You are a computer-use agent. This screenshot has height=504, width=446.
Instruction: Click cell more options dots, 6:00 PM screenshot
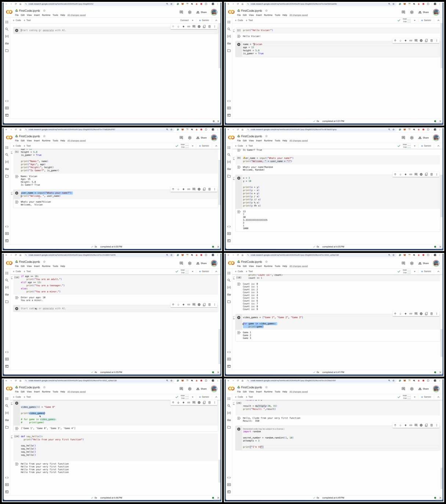pyautogui.click(x=215, y=189)
